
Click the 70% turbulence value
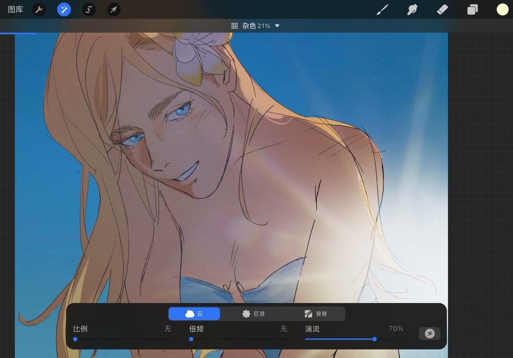coord(396,329)
